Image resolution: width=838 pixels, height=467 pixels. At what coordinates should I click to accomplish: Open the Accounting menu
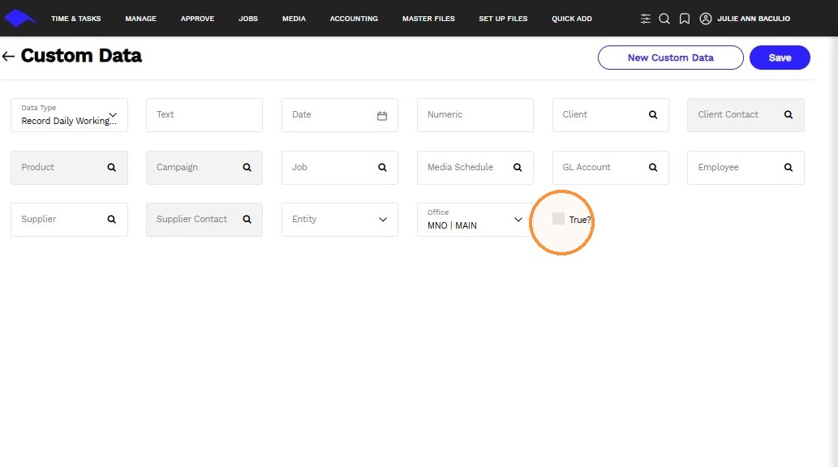354,19
